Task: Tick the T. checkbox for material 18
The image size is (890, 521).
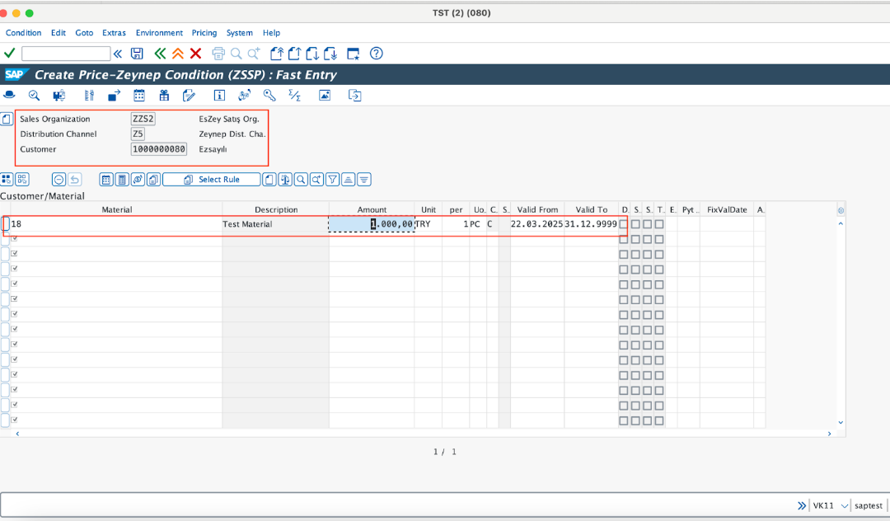Action: coord(659,224)
